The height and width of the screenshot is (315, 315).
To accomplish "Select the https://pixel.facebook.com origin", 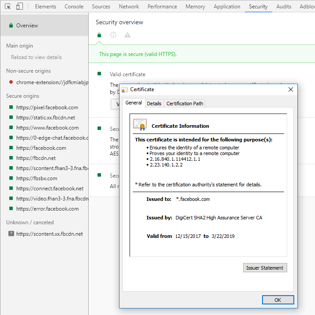I will tap(47, 107).
